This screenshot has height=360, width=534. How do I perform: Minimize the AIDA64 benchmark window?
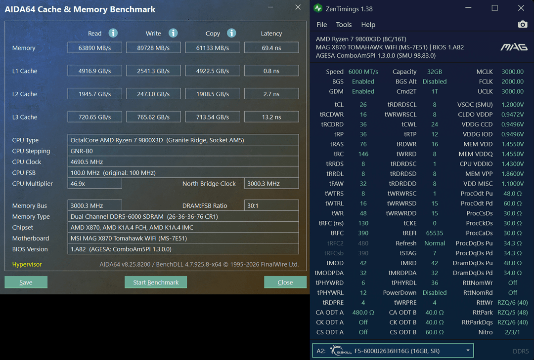[x=271, y=7]
